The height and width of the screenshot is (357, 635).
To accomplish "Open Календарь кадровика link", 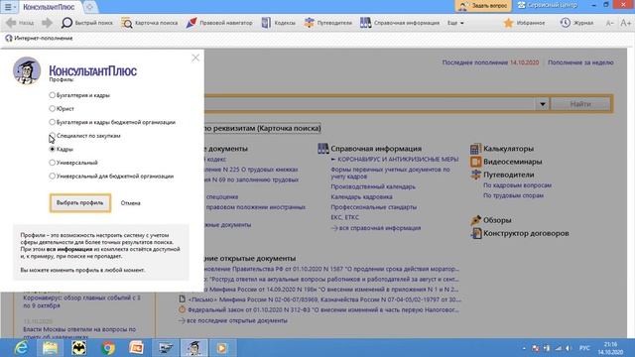I will (x=361, y=196).
